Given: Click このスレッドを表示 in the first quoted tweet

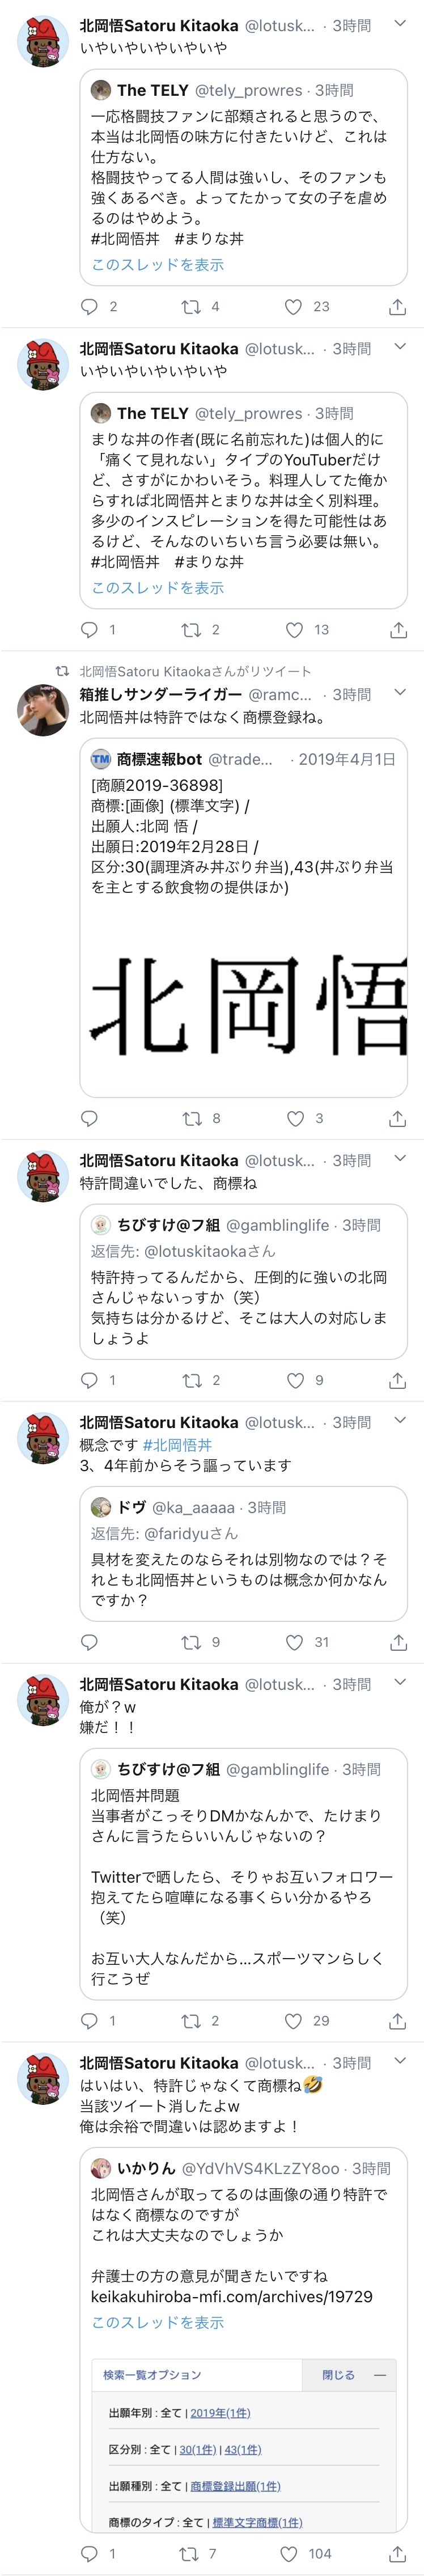Looking at the screenshot, I should click(157, 264).
